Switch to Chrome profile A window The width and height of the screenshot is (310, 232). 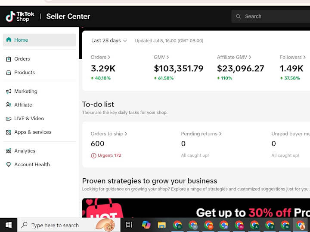(254, 225)
